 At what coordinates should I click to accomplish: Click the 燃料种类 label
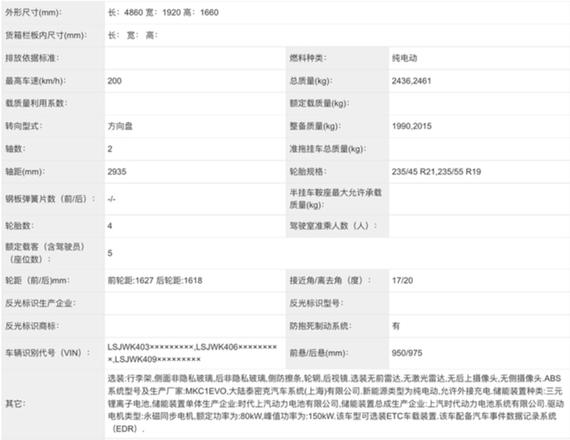point(308,58)
